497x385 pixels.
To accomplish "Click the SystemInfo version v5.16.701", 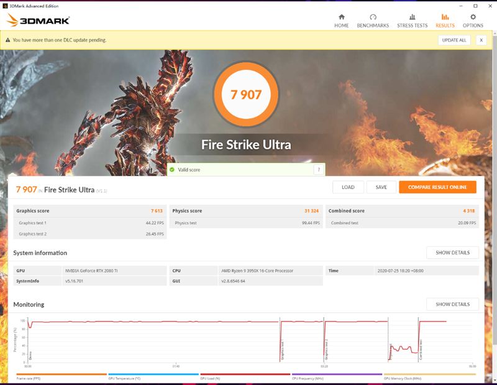I will (74, 281).
